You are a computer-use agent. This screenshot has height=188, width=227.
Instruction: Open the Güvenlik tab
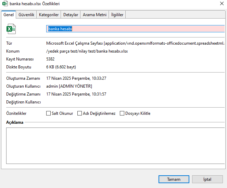click(x=26, y=15)
